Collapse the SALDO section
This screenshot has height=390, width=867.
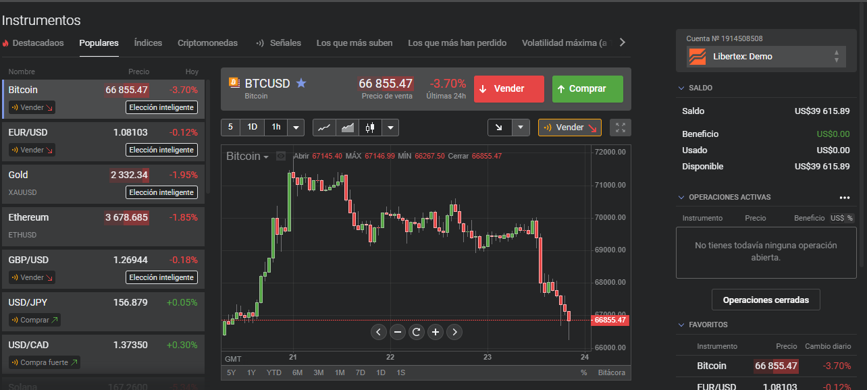[x=681, y=88]
